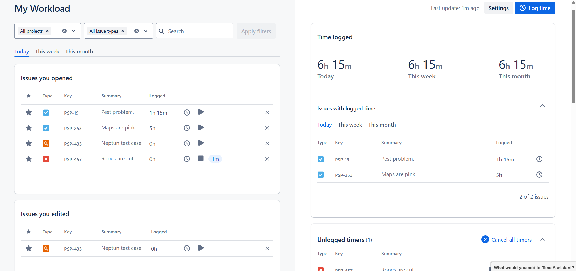Remove PSP-457 row from Issues you opened
Image resolution: width=576 pixels, height=271 pixels.
267,159
